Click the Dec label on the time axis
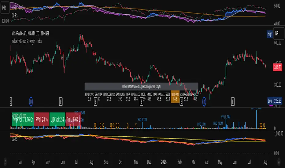This screenshot has height=168, width=285. coord(149,162)
